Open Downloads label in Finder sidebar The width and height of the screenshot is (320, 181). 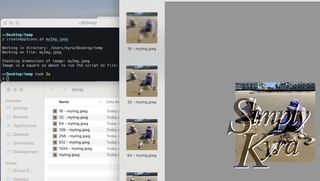click(23, 143)
